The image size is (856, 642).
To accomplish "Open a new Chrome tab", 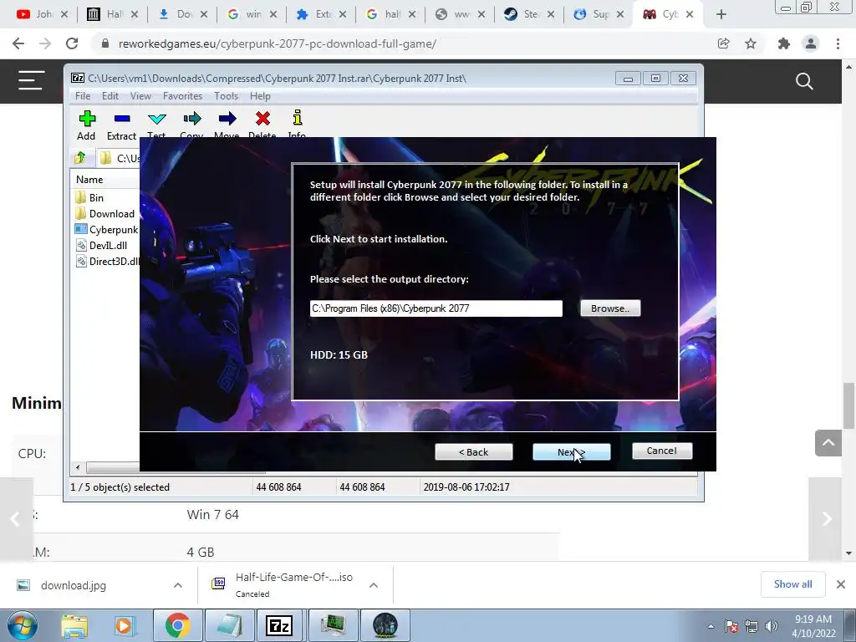I will pos(721,14).
